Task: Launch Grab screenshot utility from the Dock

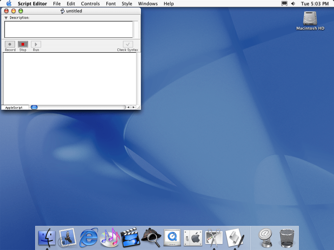Action: (214, 238)
